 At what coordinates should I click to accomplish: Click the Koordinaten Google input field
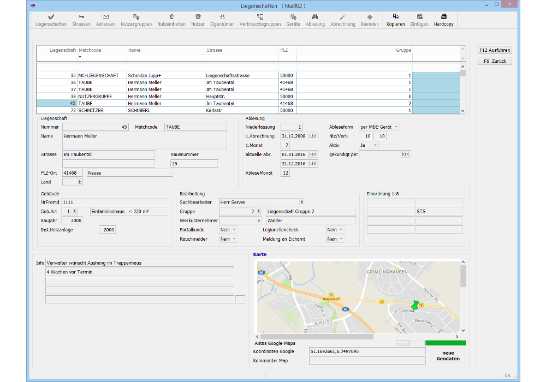[367, 351]
